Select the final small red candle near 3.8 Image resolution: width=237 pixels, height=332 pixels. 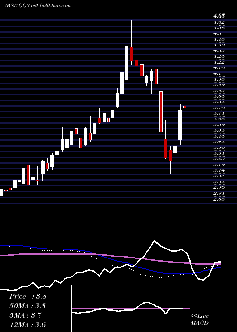click(185, 107)
